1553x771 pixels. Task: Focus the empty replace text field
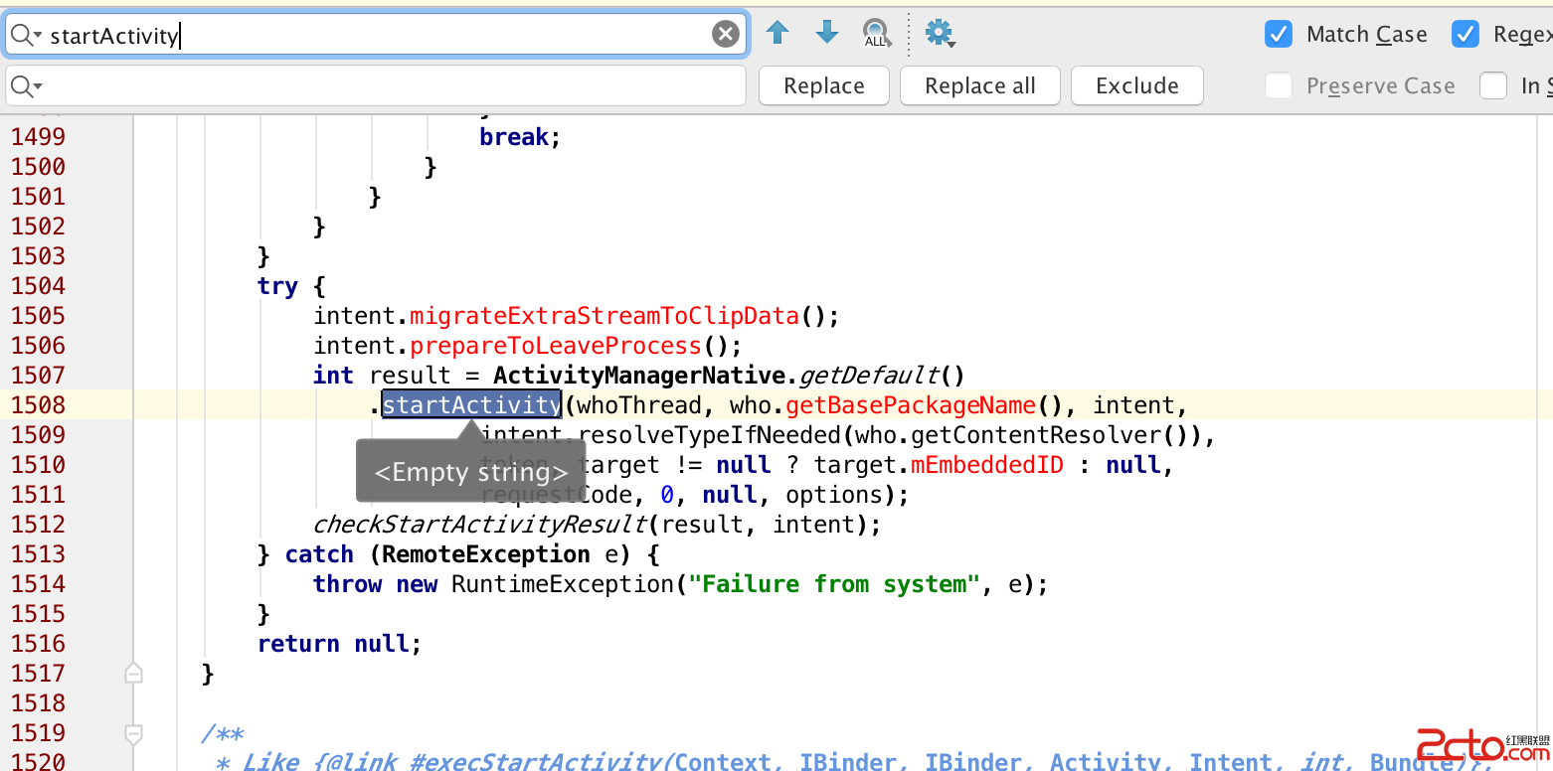tap(388, 86)
